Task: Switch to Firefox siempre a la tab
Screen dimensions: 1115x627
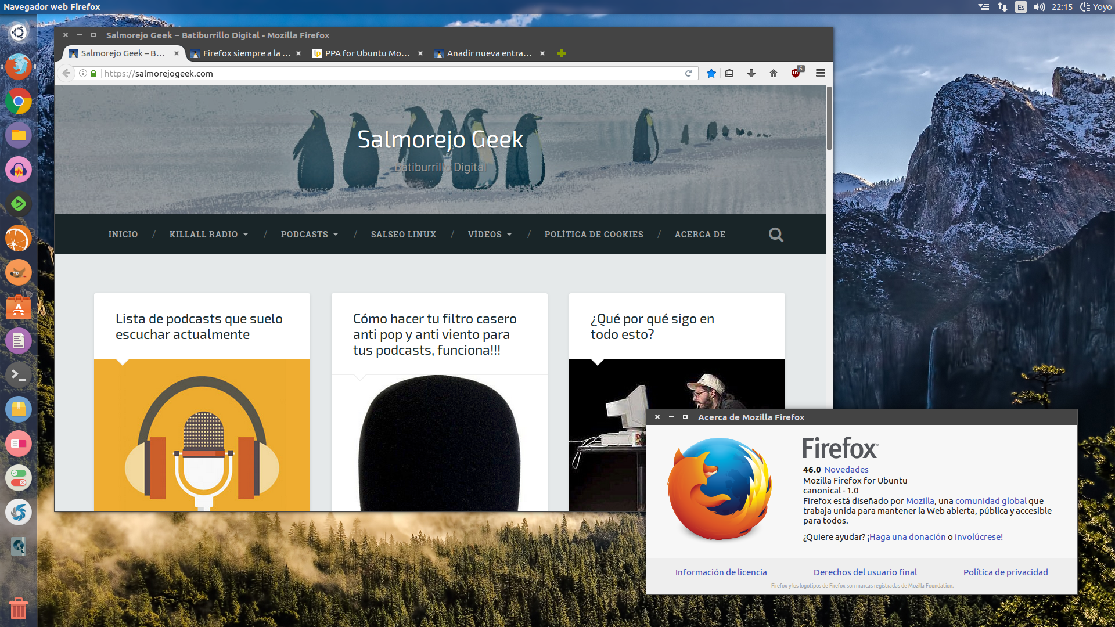Action: coord(246,53)
